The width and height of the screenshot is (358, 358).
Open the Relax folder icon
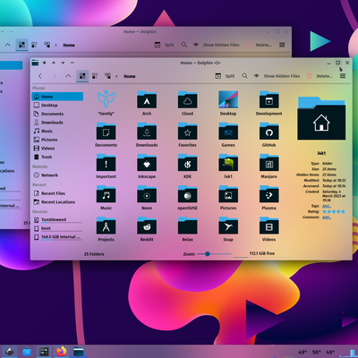pyautogui.click(x=187, y=226)
